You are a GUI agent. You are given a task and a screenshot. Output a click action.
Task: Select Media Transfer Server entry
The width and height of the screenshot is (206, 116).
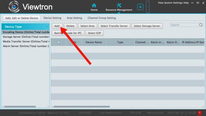[x=26, y=41]
